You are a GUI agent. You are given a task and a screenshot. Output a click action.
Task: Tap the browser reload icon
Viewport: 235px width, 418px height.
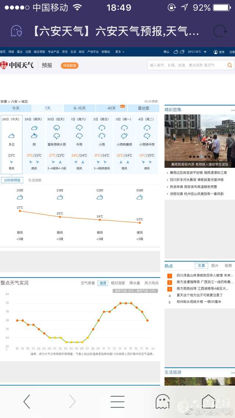pyautogui.click(x=220, y=31)
